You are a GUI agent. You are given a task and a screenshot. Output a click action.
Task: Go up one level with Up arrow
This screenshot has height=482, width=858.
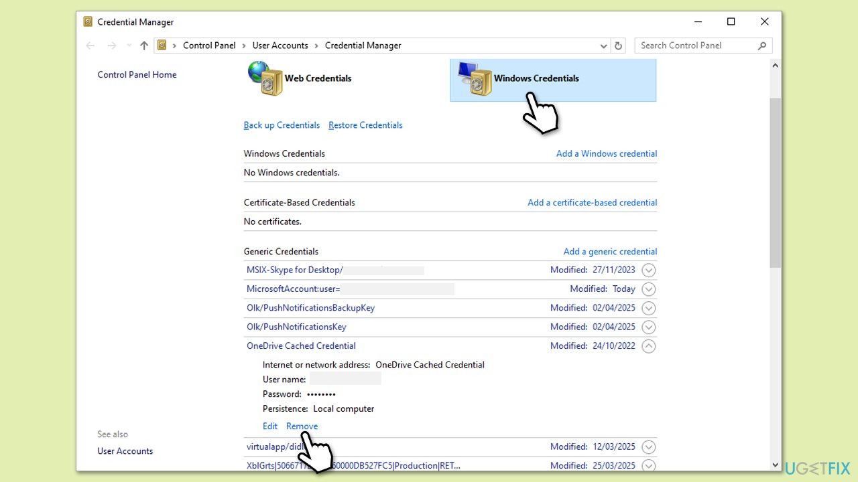[143, 46]
